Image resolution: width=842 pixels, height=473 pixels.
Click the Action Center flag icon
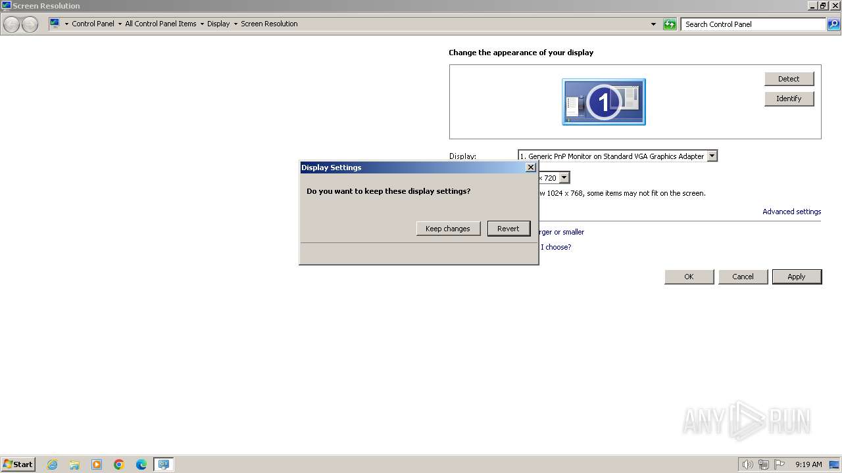[780, 464]
